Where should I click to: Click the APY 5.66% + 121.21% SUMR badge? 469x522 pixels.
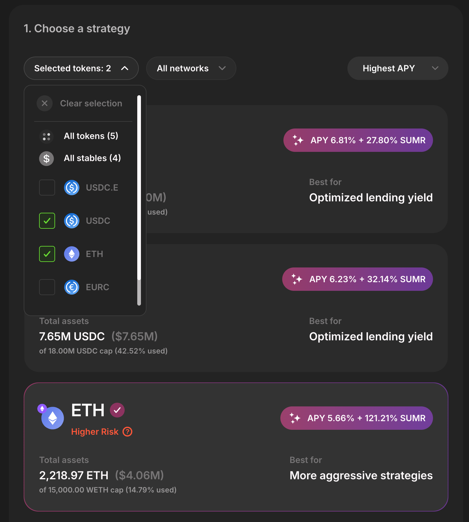356,418
